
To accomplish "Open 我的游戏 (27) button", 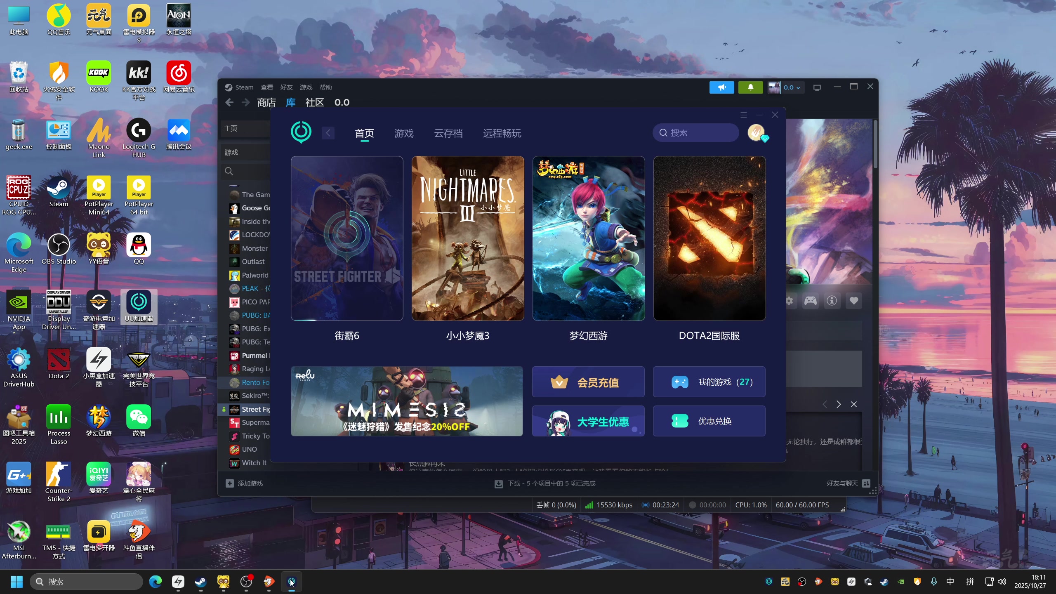I will coord(709,382).
